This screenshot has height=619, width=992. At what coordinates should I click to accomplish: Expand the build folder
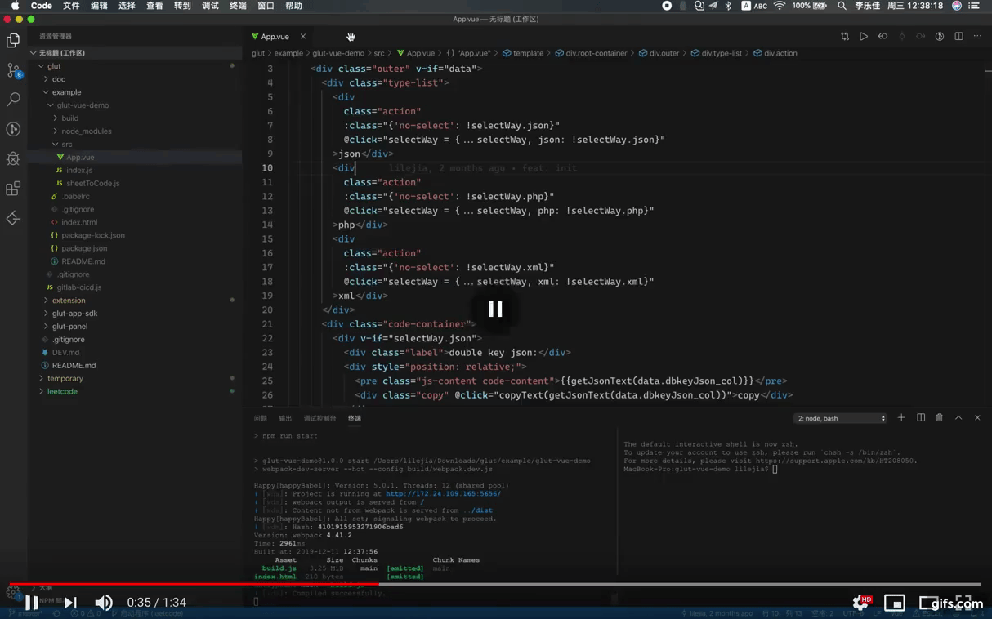coord(135,118)
